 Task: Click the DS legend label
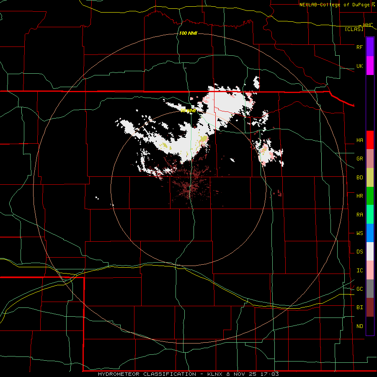[x=359, y=252]
